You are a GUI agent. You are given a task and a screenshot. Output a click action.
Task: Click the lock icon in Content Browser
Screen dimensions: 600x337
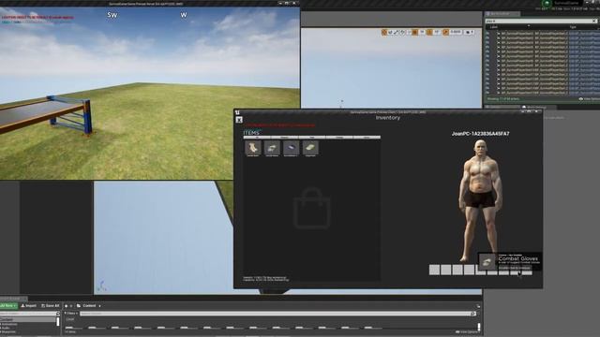pos(478,306)
